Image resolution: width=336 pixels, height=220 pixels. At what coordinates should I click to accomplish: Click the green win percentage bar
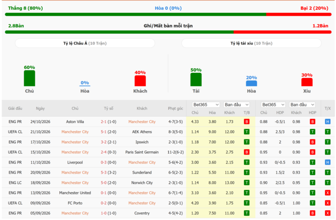135,14
